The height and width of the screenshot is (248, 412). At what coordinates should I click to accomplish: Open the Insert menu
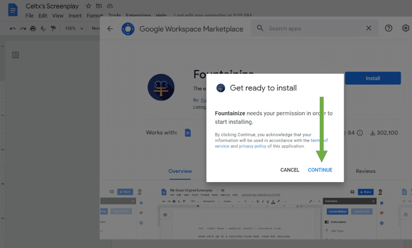[75, 16]
